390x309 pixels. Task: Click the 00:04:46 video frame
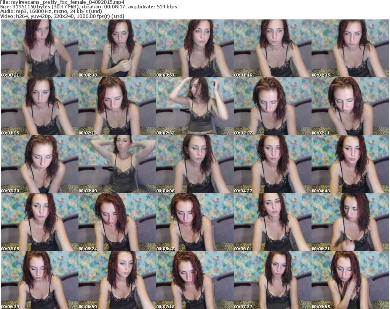pos(350,164)
